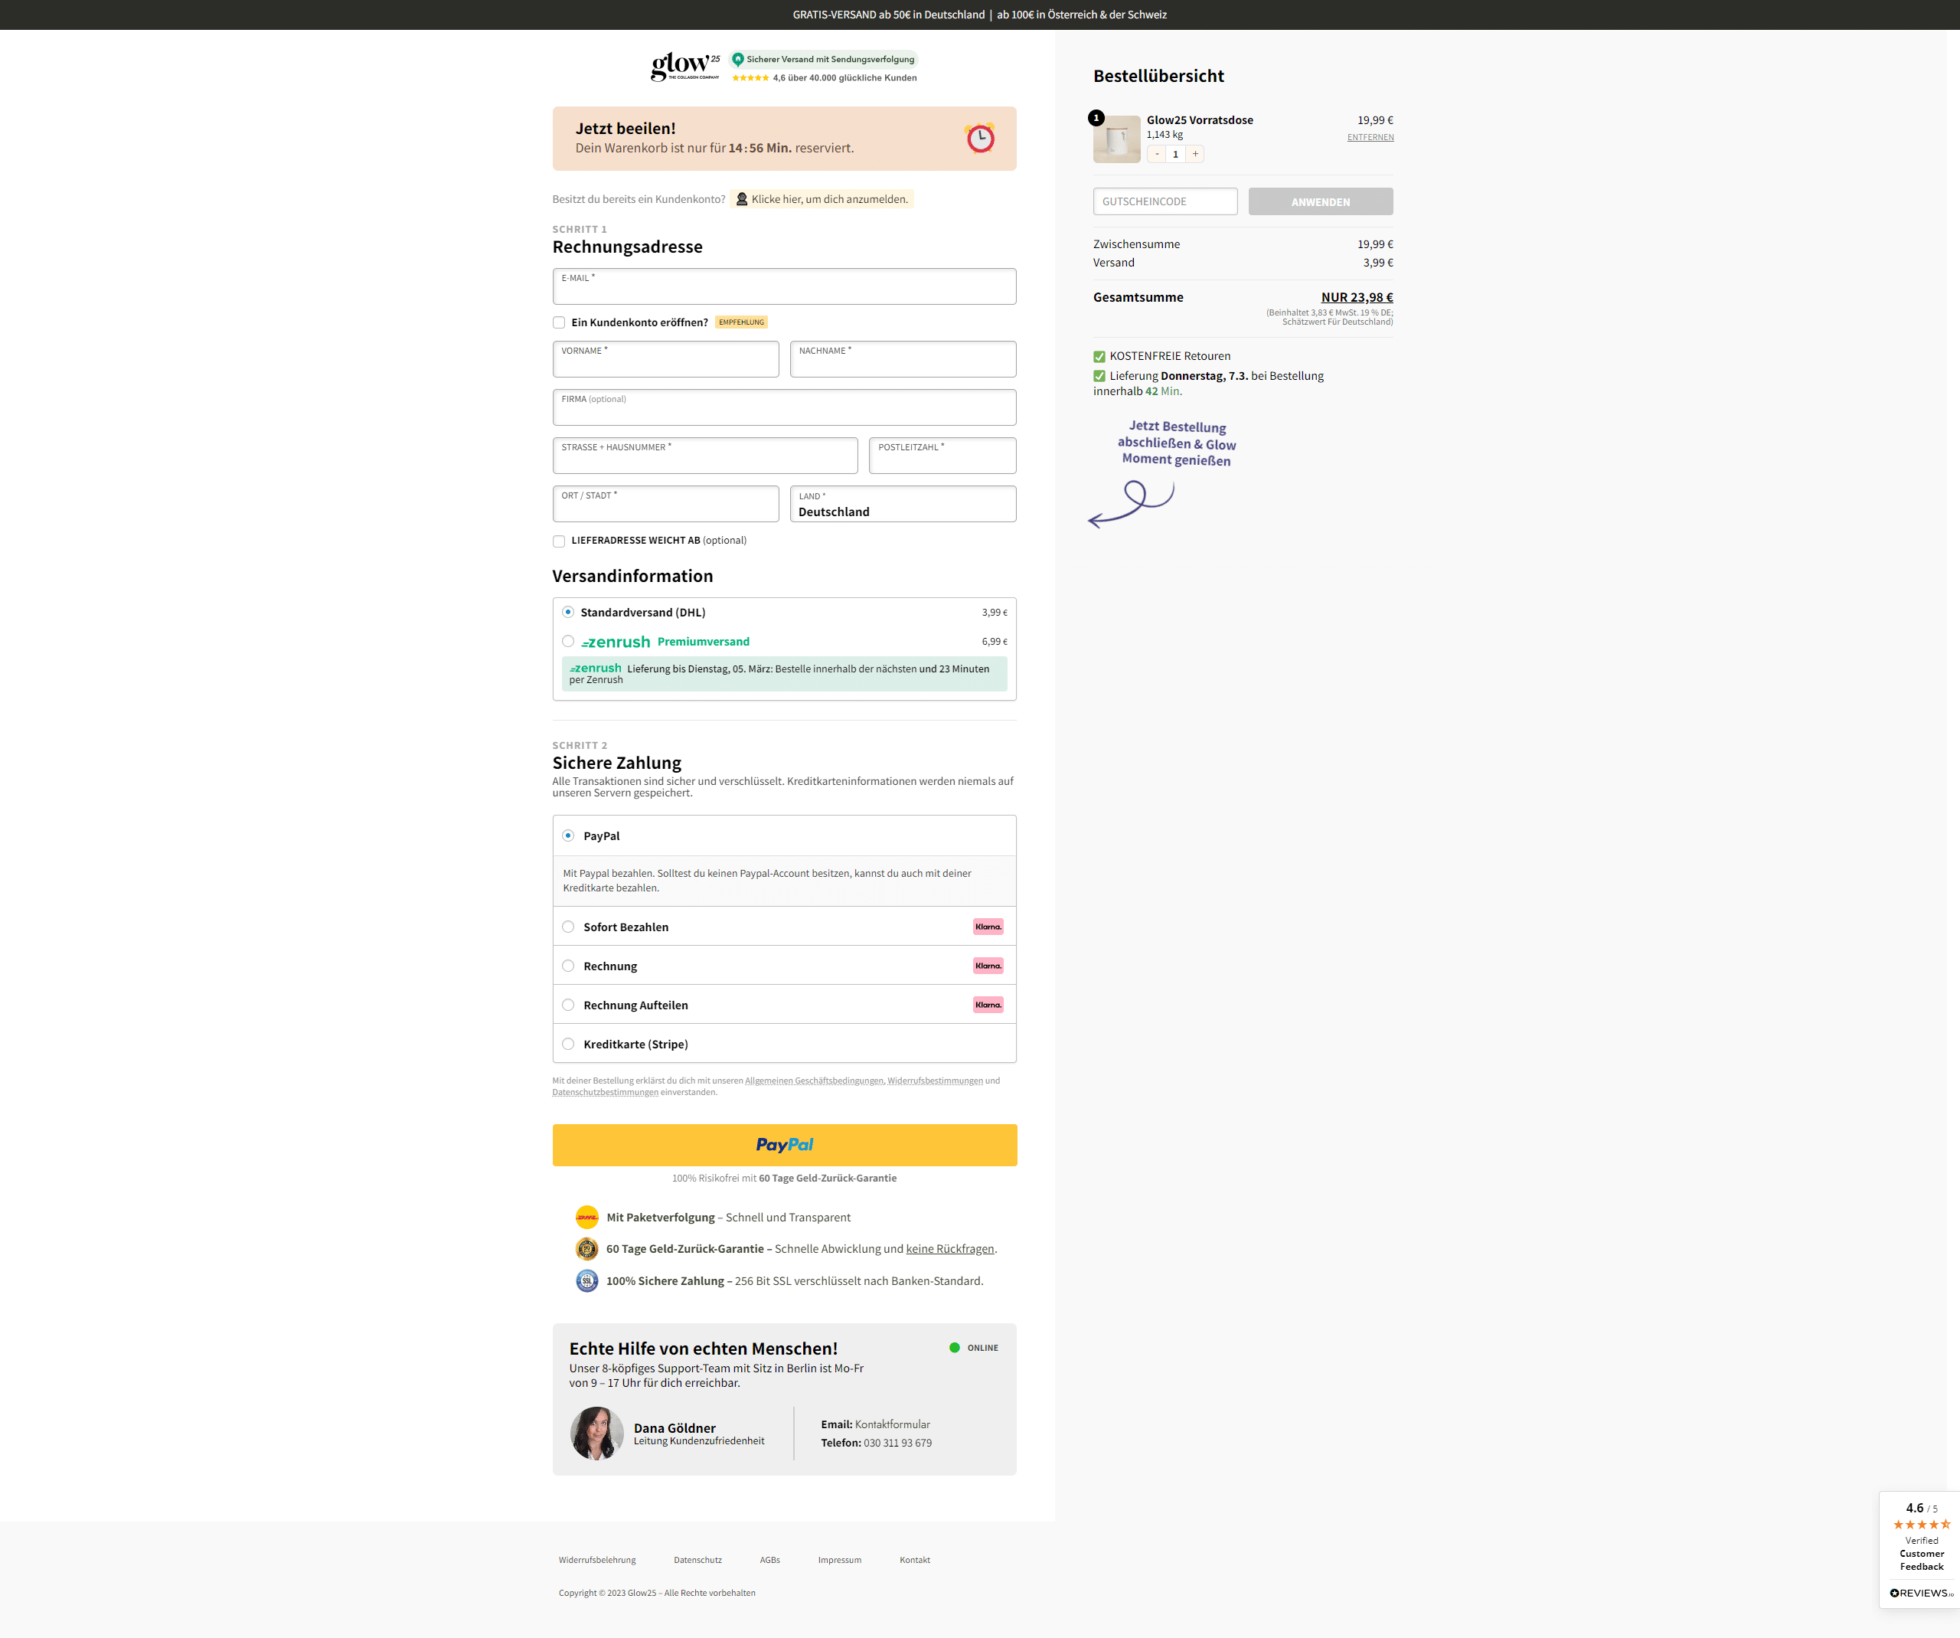Choose the Kreditkarte (Stripe) payment option
The height and width of the screenshot is (1638, 1960).
pos(568,1045)
